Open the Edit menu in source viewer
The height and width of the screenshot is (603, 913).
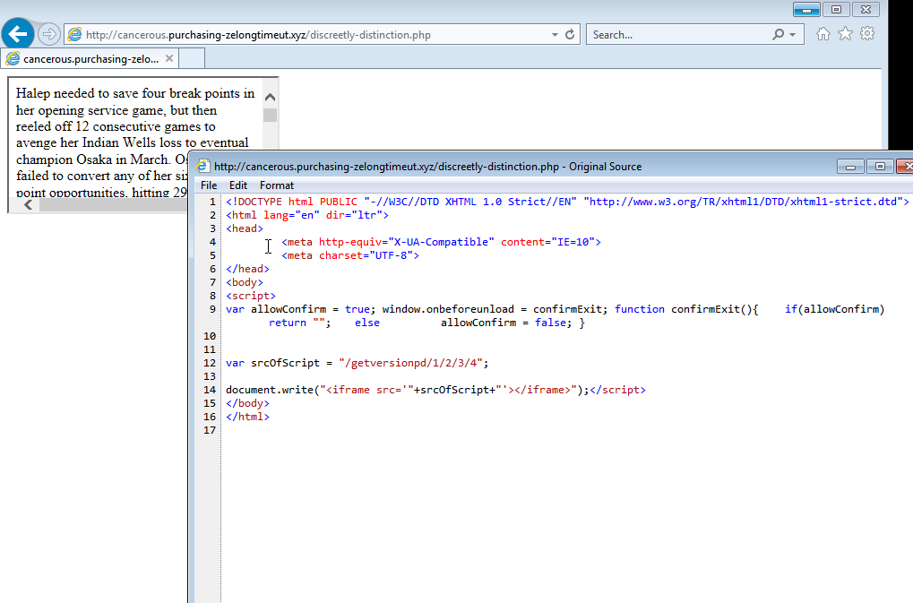point(238,185)
